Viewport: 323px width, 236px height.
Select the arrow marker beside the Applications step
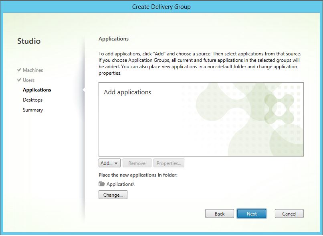pos(83,90)
